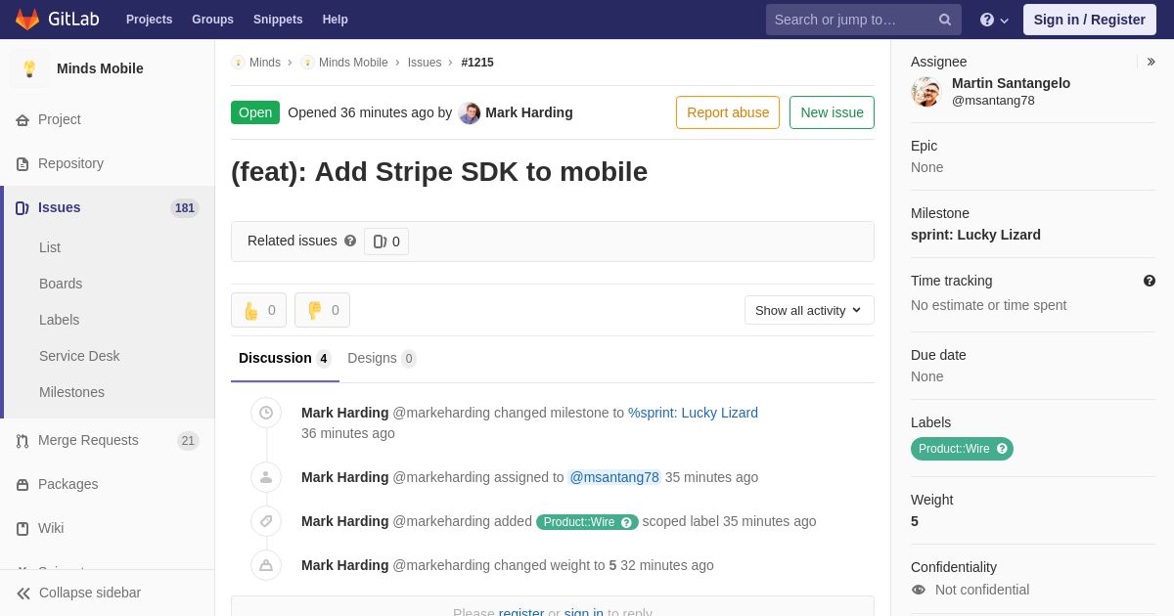Open Help in the top navigation

pos(336,20)
